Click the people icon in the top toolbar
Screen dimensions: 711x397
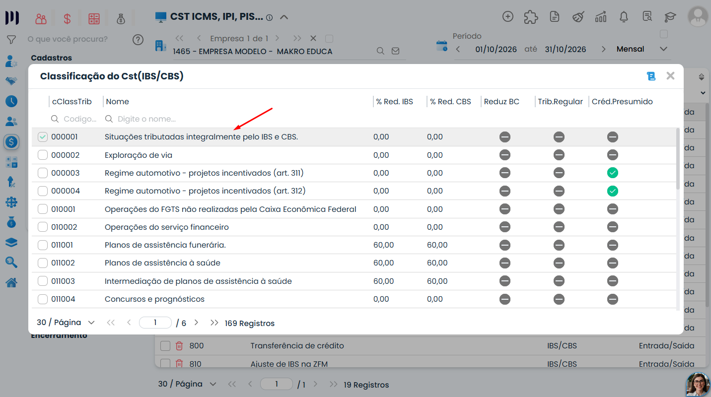point(41,19)
